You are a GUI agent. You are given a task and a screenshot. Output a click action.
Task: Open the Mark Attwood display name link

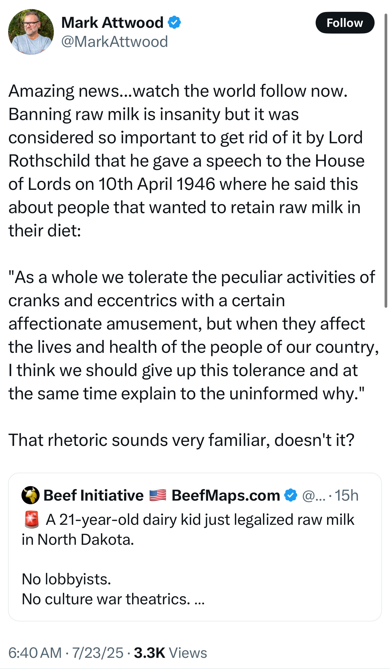pyautogui.click(x=112, y=23)
